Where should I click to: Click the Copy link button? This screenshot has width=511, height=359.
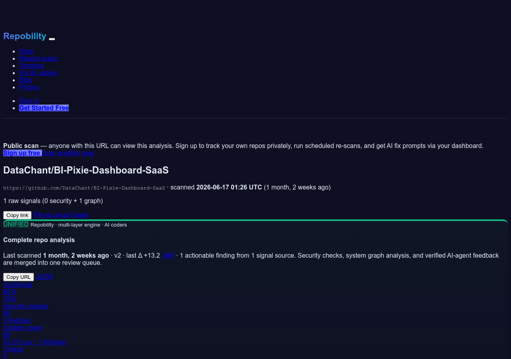(17, 215)
